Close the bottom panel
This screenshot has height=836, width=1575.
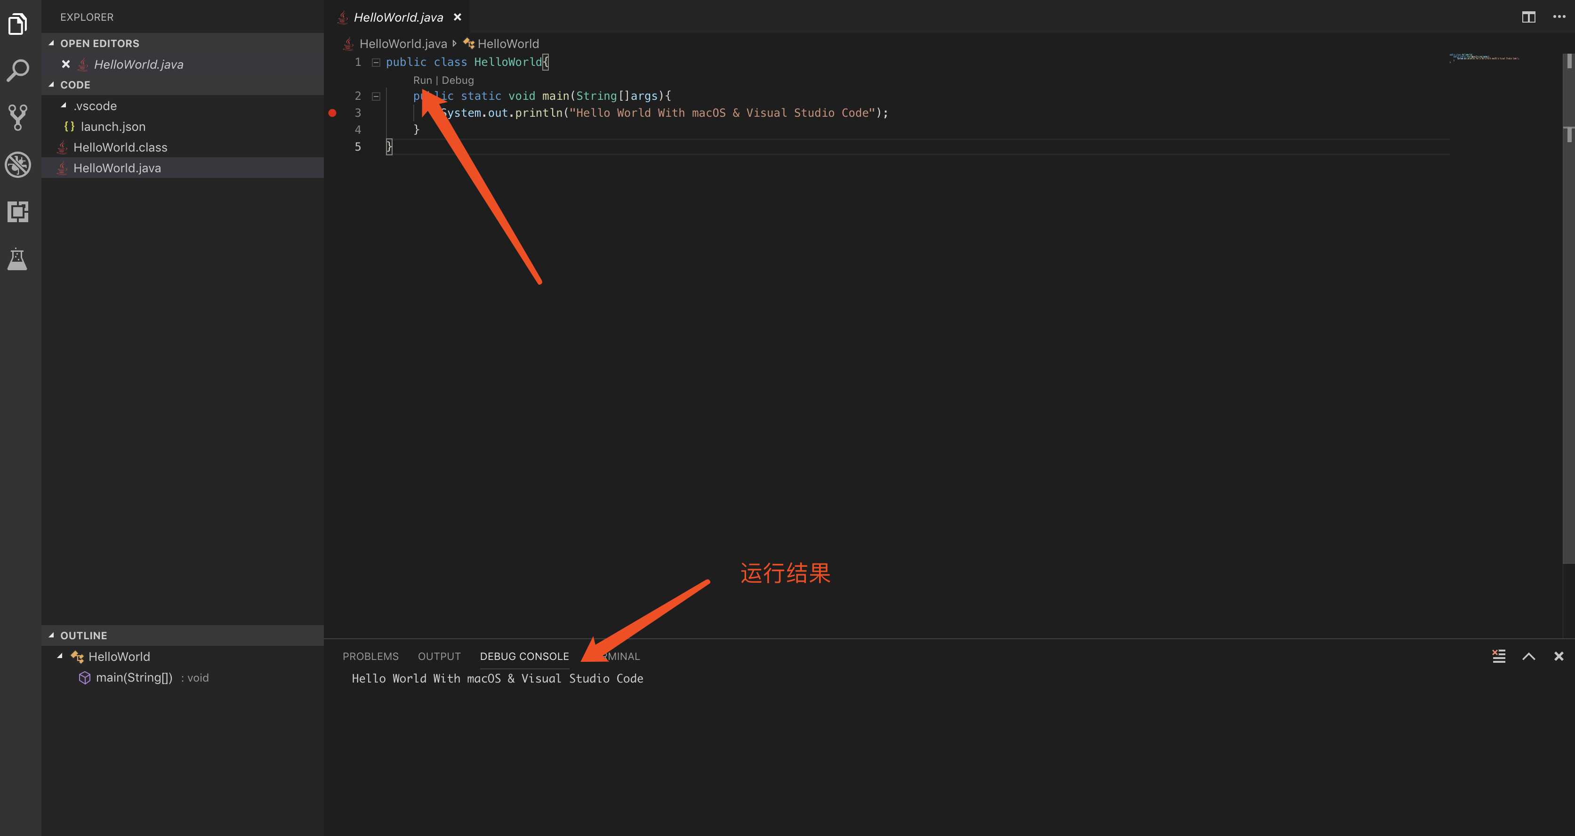[x=1559, y=656]
